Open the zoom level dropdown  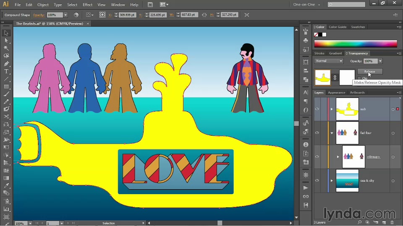[30, 223]
